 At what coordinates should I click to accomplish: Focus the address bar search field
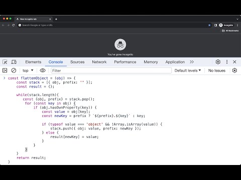[x=114, y=25]
